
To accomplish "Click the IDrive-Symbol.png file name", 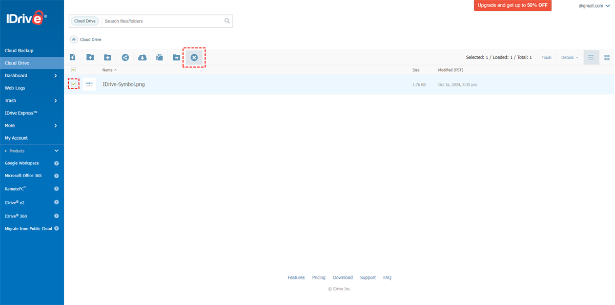I will (x=124, y=84).
